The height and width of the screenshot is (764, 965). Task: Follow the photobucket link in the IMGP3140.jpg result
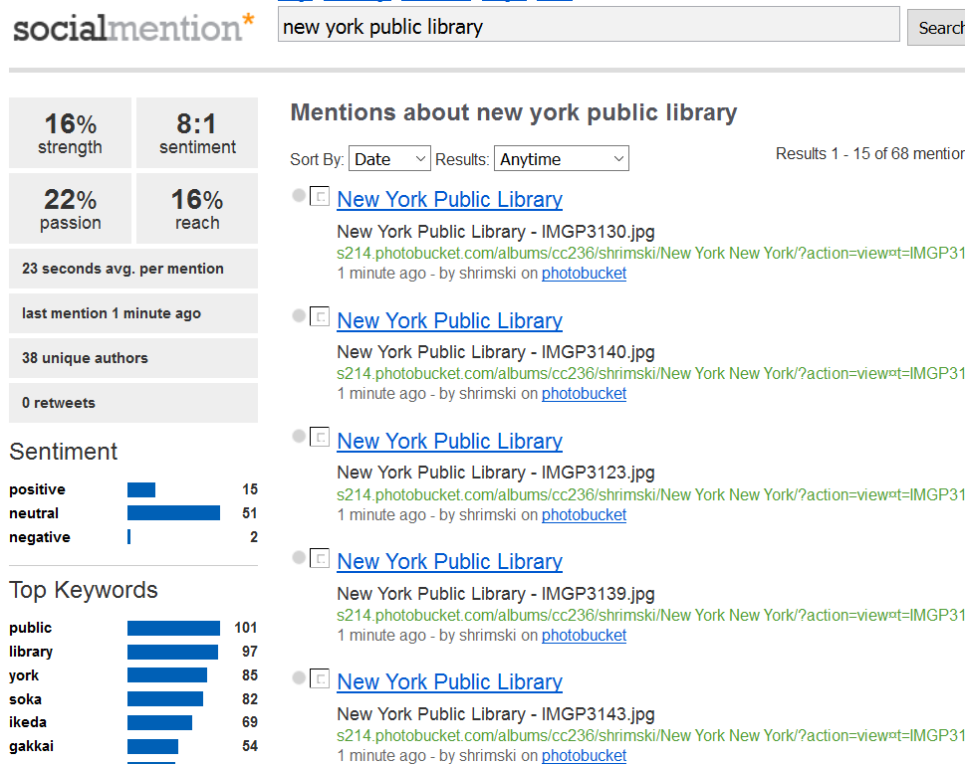584,393
